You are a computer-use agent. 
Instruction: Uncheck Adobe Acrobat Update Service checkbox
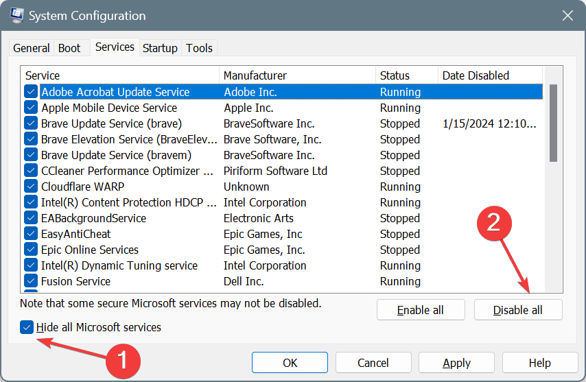click(x=31, y=91)
